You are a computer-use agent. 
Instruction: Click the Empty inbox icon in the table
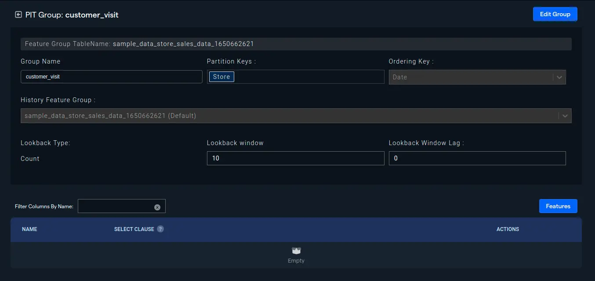pyautogui.click(x=296, y=250)
